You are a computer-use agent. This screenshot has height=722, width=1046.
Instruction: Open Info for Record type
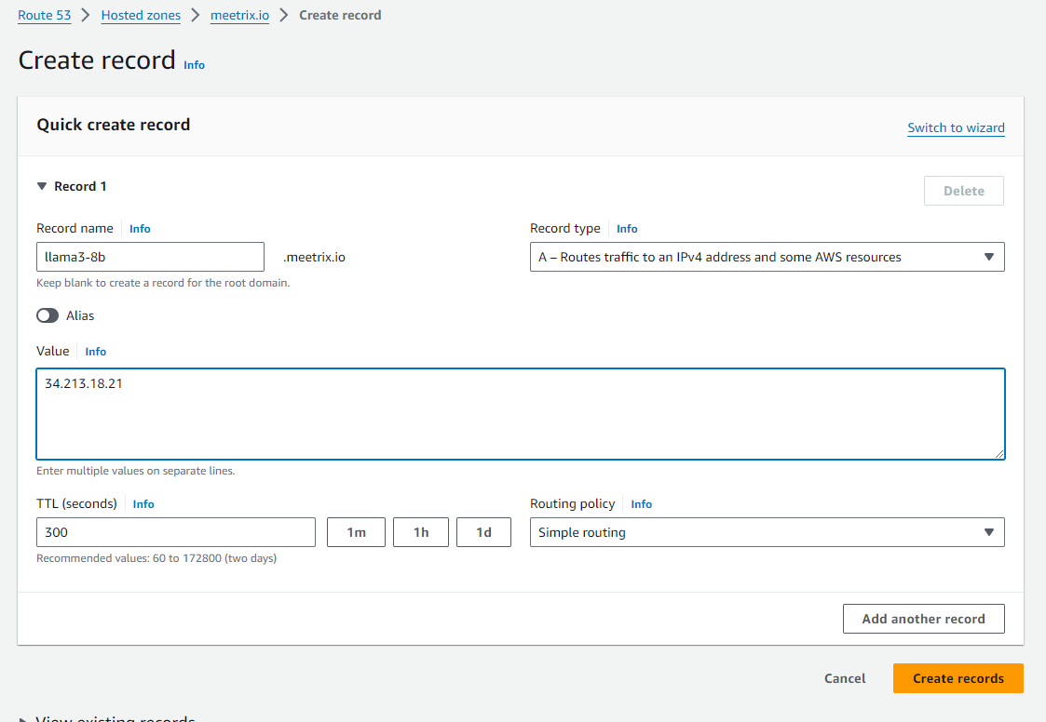(x=627, y=229)
